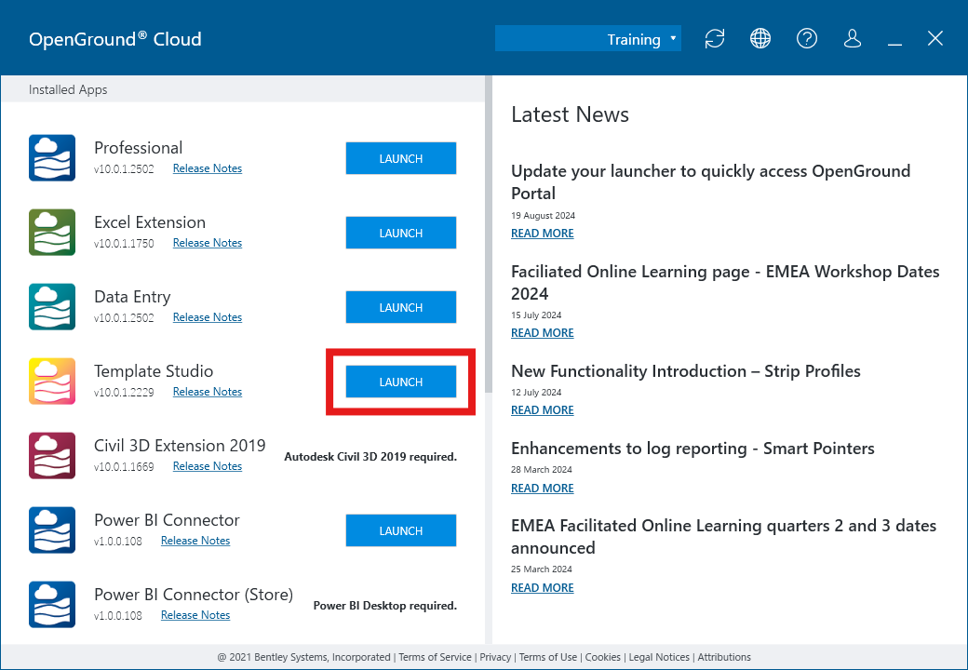Click the 'v10.0.1.1750' version number
The height and width of the screenshot is (670, 968).
124,243
